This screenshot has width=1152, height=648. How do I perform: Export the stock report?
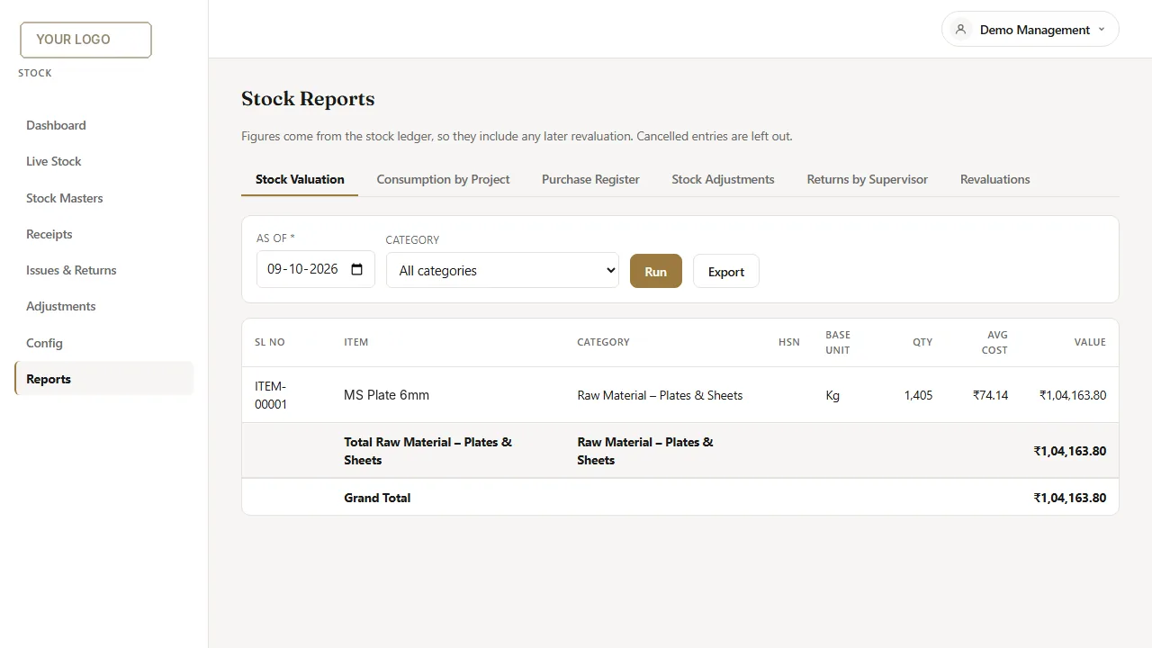pos(725,271)
